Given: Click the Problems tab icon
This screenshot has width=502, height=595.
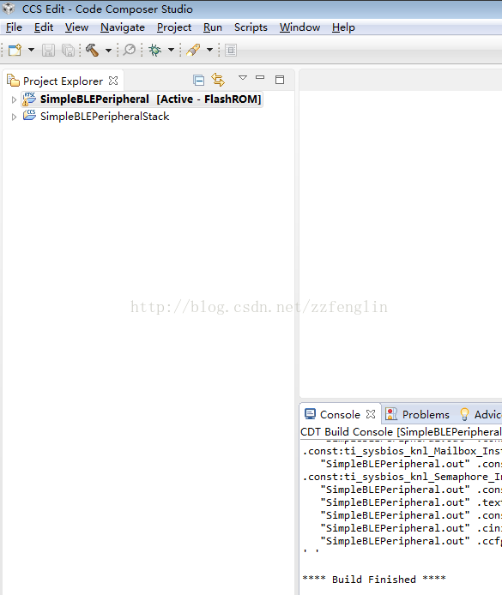Looking at the screenshot, I should point(391,414).
